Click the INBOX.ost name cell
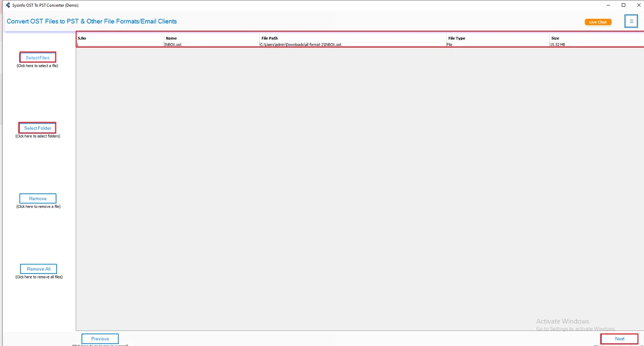The width and height of the screenshot is (644, 346). 173,45
